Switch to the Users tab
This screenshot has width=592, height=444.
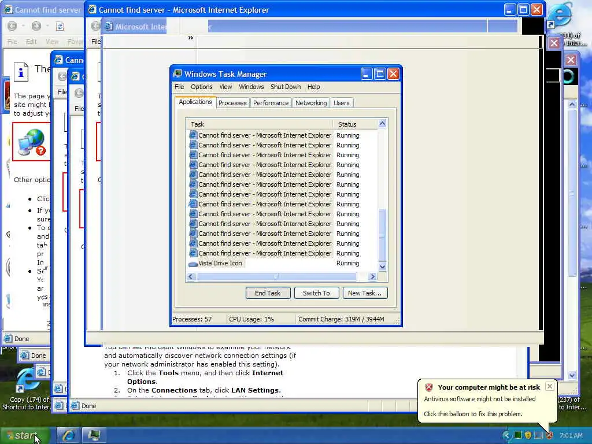[x=341, y=103]
